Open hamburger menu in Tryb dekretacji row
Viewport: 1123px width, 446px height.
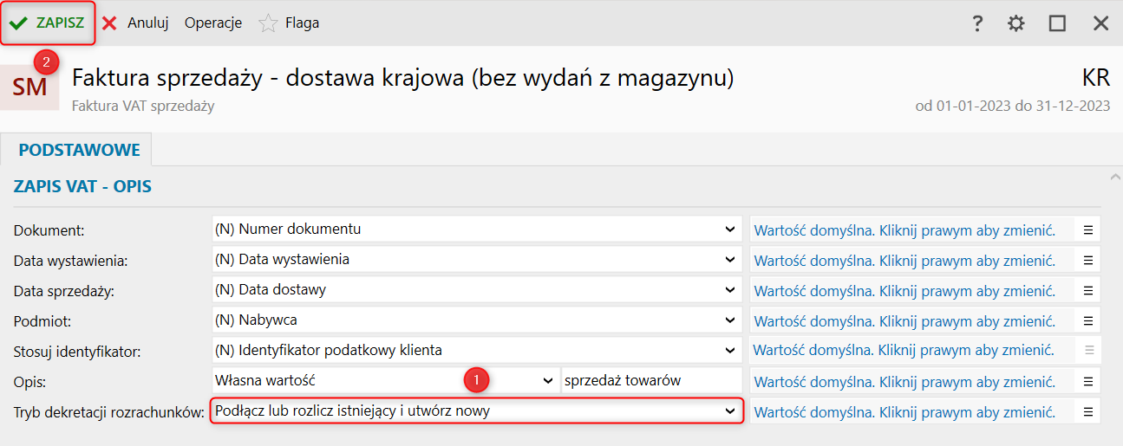[x=1087, y=412]
